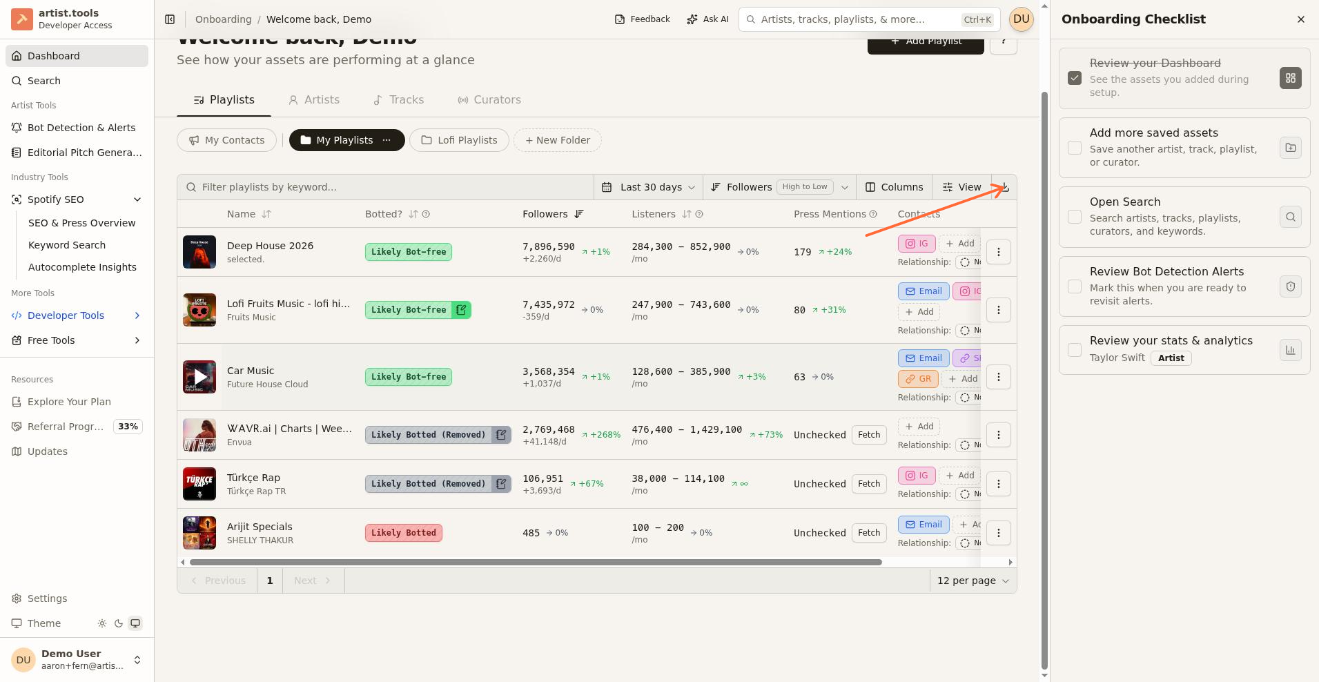Open My Playlists folder options dots
The height and width of the screenshot is (682, 1319).
[x=387, y=140]
